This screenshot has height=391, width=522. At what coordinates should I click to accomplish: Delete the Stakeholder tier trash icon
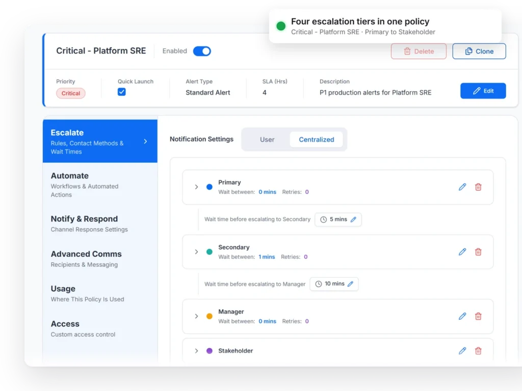(478, 351)
